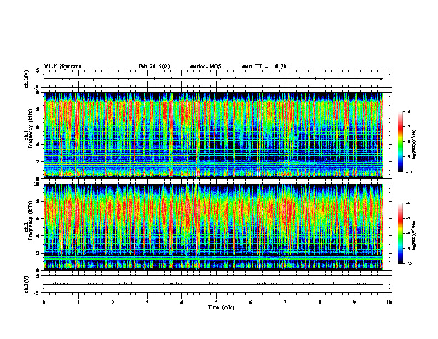
Task: Click the "ch.3(V)" waveform axis label
Action: 26,284
